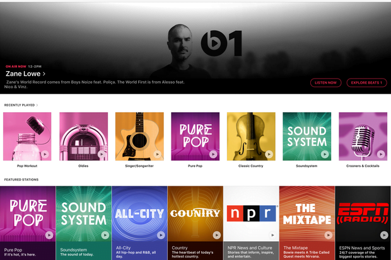Open Oldies jukebox artwork
The height and width of the screenshot is (260, 391).
(x=83, y=136)
